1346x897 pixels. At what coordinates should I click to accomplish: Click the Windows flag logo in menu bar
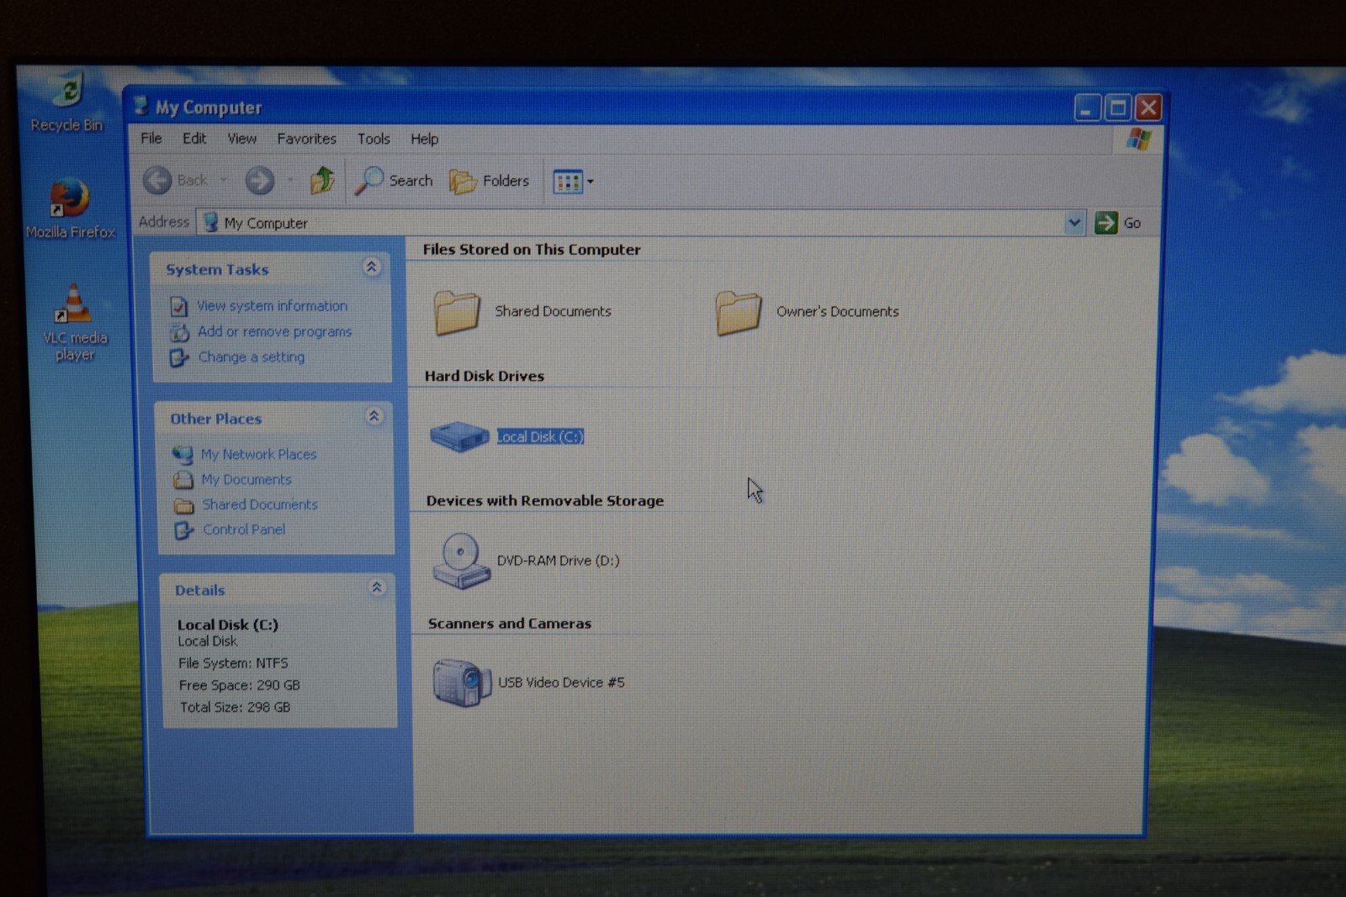[1138, 139]
